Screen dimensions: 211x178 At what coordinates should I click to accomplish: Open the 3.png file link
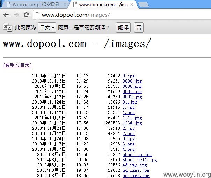coord(129,144)
